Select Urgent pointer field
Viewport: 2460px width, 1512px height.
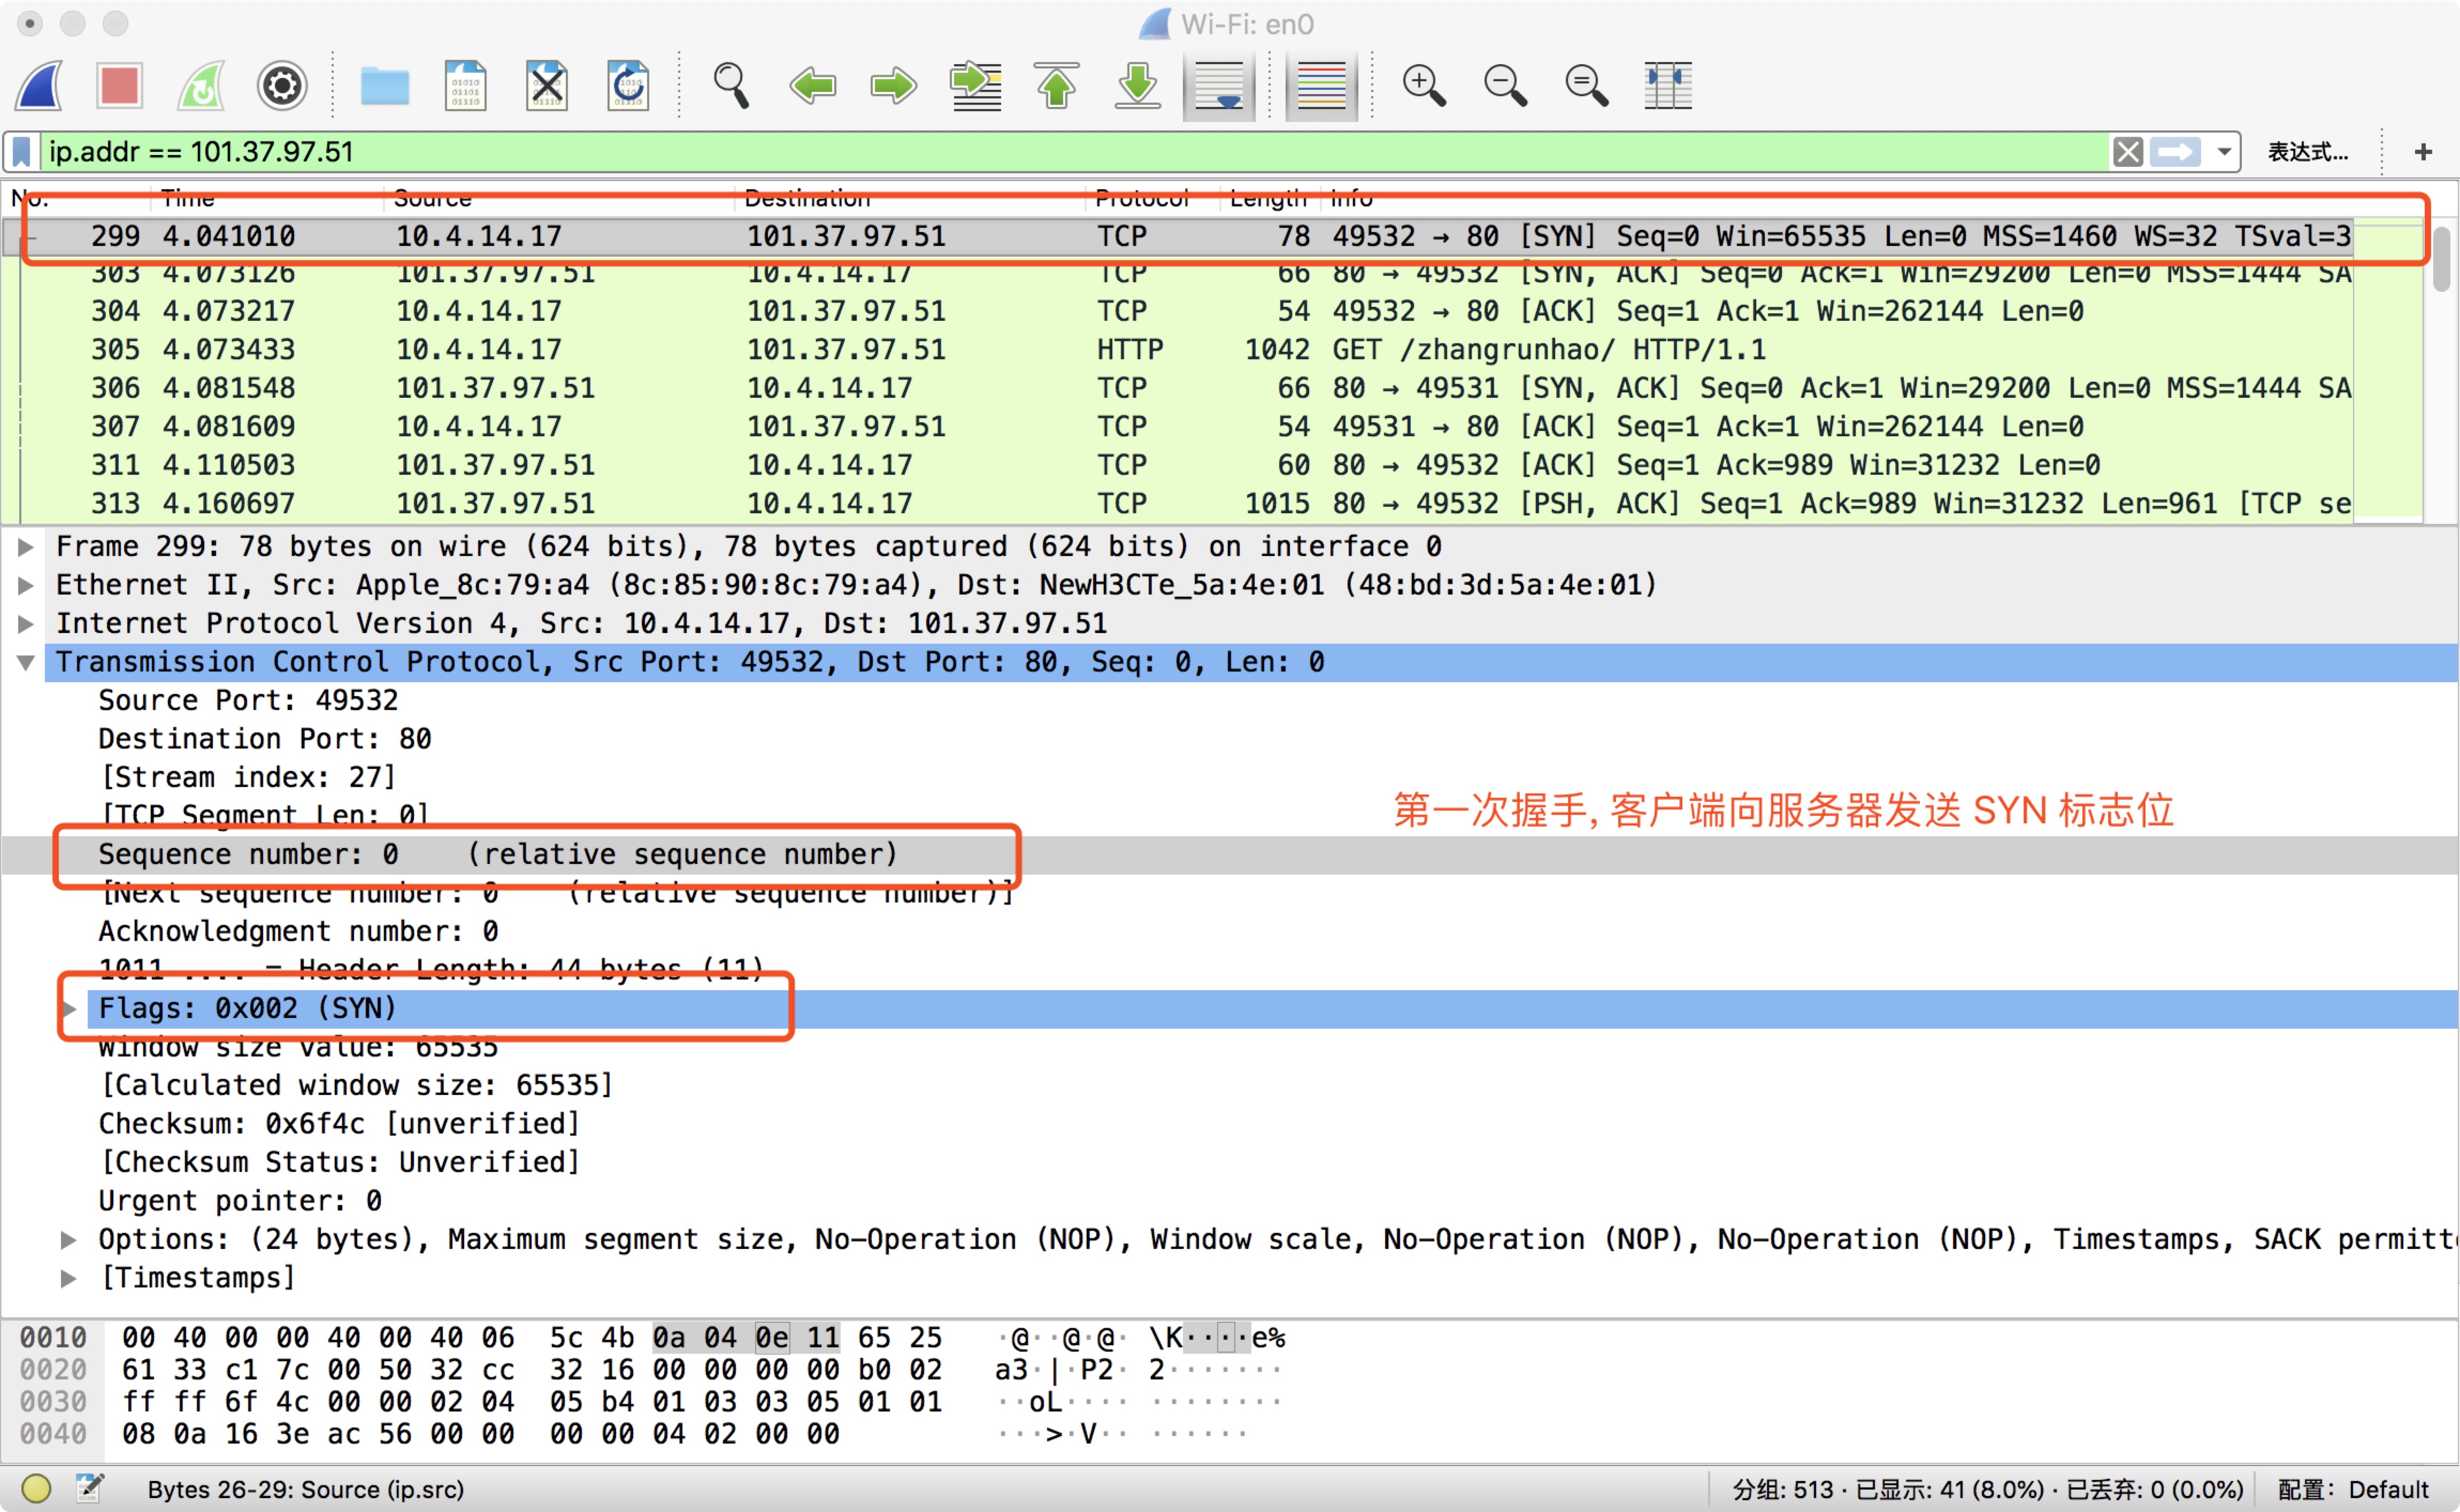(x=240, y=1201)
